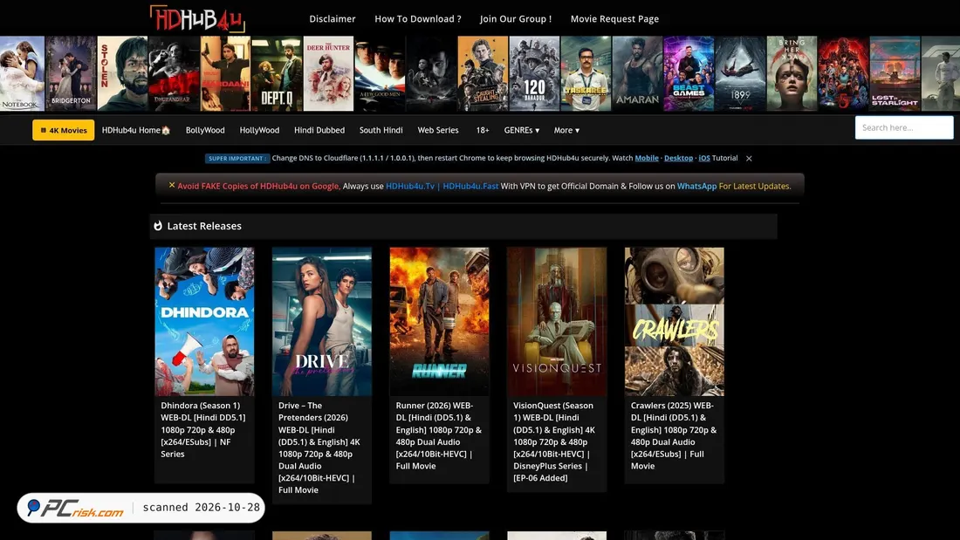Open the Desktop tutorial link

point(678,158)
